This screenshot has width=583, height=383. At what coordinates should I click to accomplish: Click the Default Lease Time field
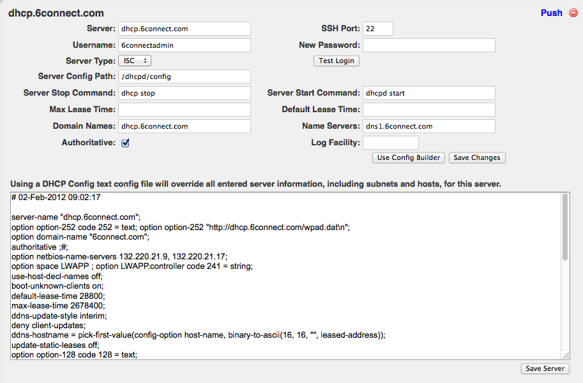[x=429, y=110]
